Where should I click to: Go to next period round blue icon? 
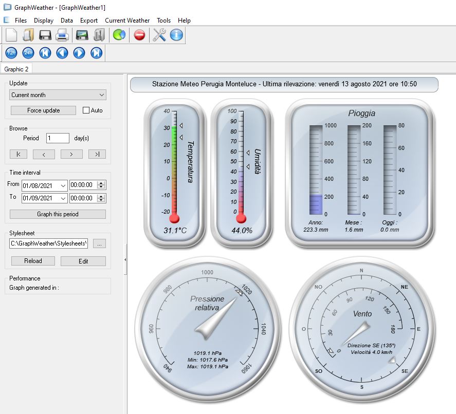(79, 53)
